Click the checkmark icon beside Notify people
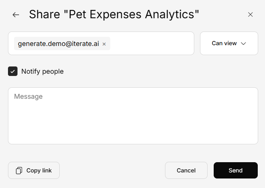 13,71
